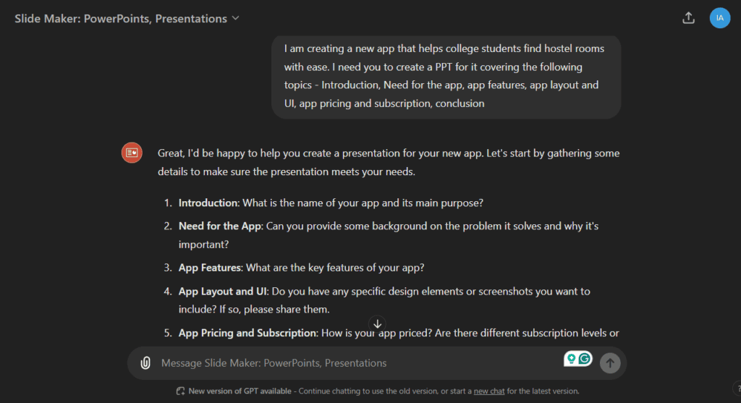
Task: Click the refresh icon beside 'New version of GPT available'
Action: point(180,391)
